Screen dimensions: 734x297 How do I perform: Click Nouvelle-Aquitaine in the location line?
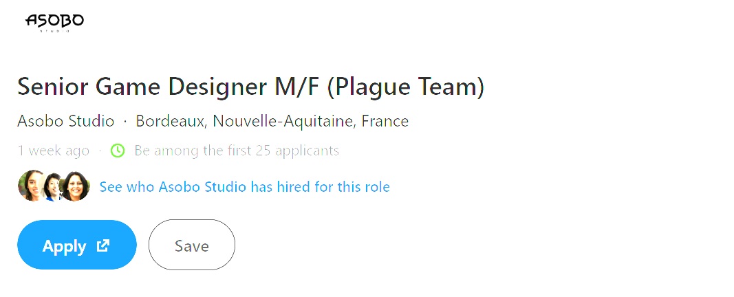pyautogui.click(x=283, y=122)
